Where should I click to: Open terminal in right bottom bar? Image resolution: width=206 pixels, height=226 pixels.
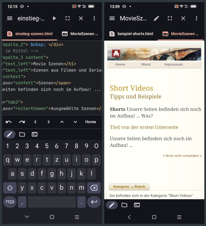click(x=137, y=205)
